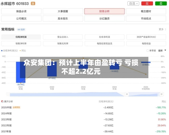Open the 最新 period dropdown

pos(162,50)
